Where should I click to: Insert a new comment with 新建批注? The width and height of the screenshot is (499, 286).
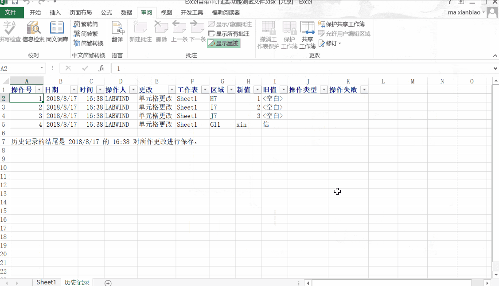click(140, 32)
